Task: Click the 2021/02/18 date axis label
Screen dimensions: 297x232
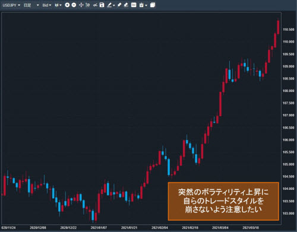Action: 190,228
